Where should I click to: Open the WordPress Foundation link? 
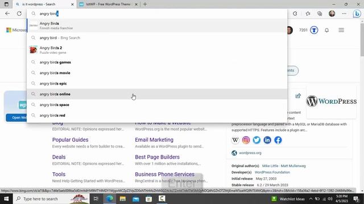[272, 172]
